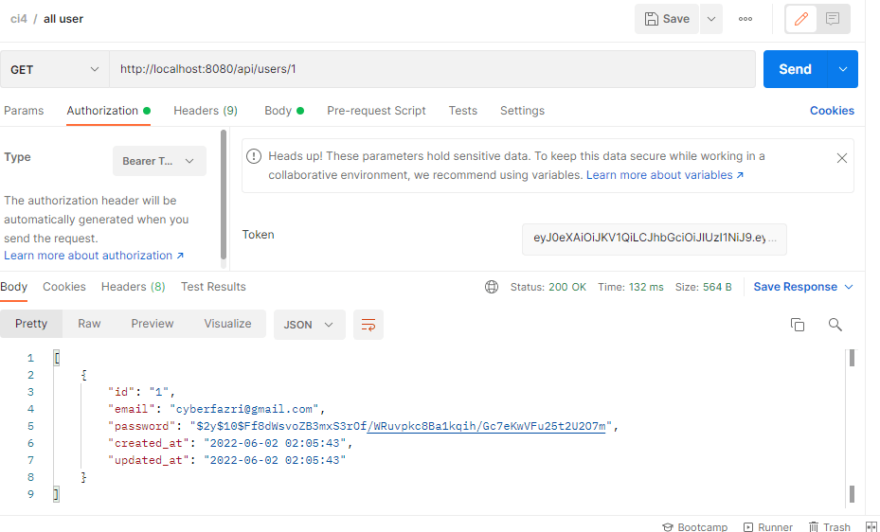The height and width of the screenshot is (532, 880).
Task: Click the Save button
Action: click(x=667, y=19)
